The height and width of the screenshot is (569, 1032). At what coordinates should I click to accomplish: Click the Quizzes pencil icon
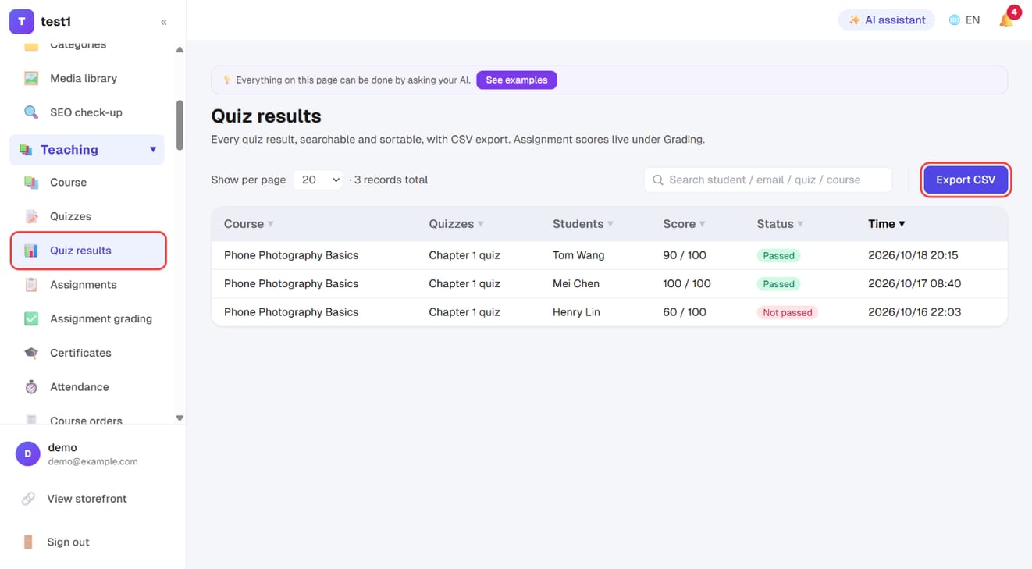point(31,216)
